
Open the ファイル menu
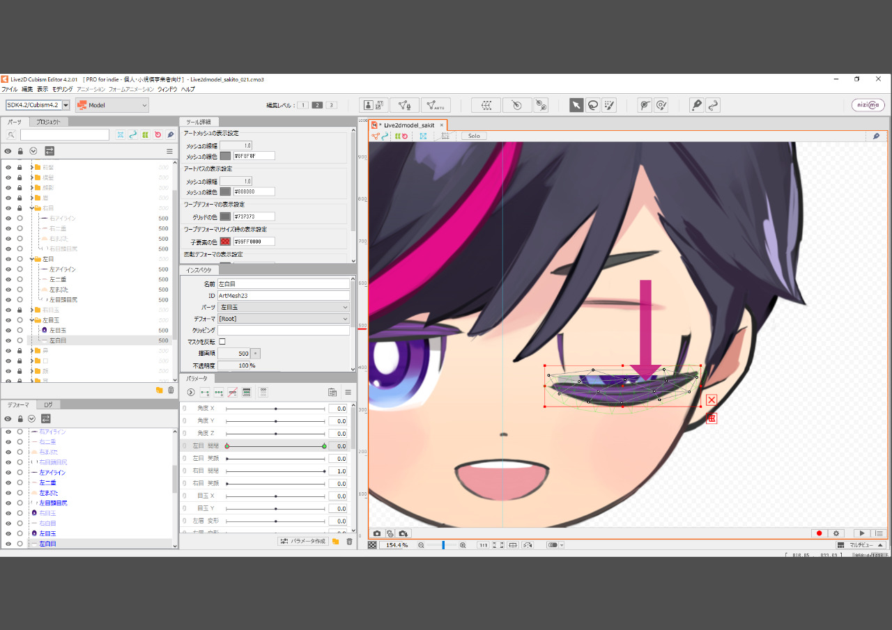click(10, 90)
